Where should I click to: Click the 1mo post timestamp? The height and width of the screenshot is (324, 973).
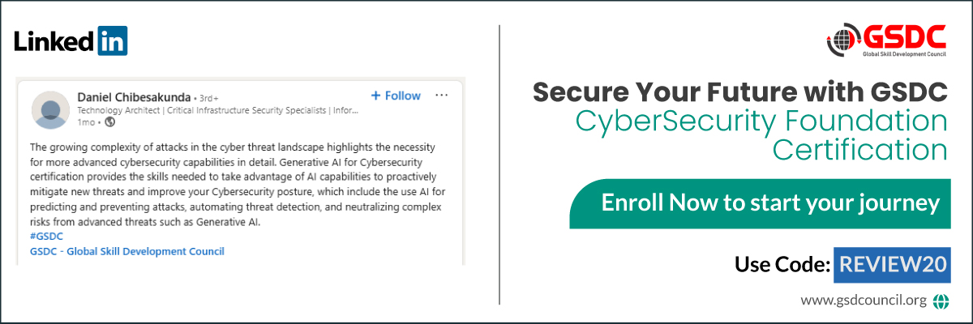pos(85,122)
